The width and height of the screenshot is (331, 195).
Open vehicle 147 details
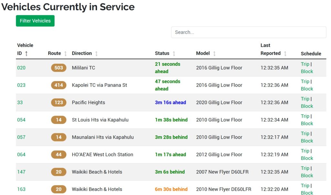pos(21,172)
